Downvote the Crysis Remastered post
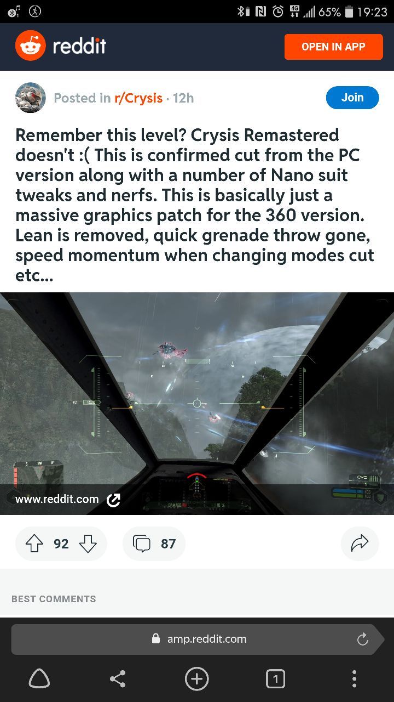Image resolution: width=394 pixels, height=702 pixels. click(x=88, y=544)
